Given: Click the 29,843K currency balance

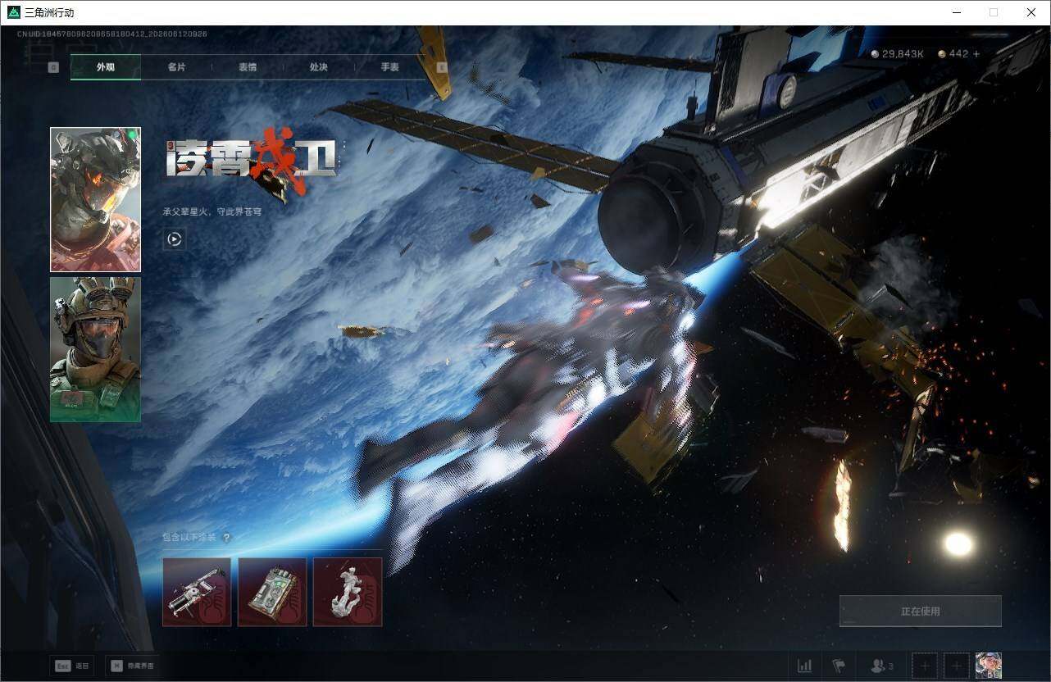Looking at the screenshot, I should (x=898, y=54).
